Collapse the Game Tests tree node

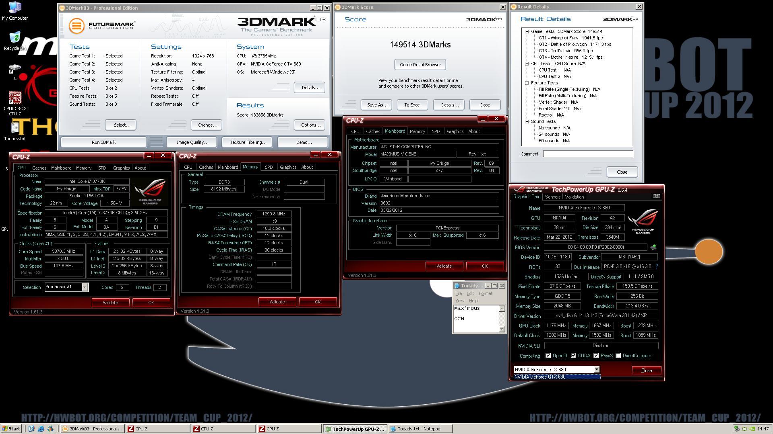coord(527,31)
